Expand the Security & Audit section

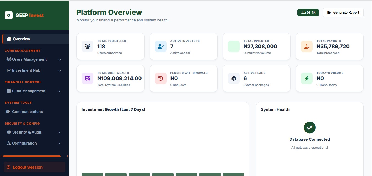(x=60, y=132)
